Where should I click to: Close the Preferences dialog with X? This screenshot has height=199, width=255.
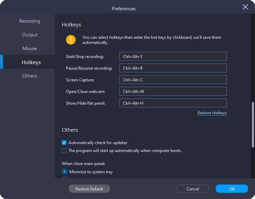point(245,7)
